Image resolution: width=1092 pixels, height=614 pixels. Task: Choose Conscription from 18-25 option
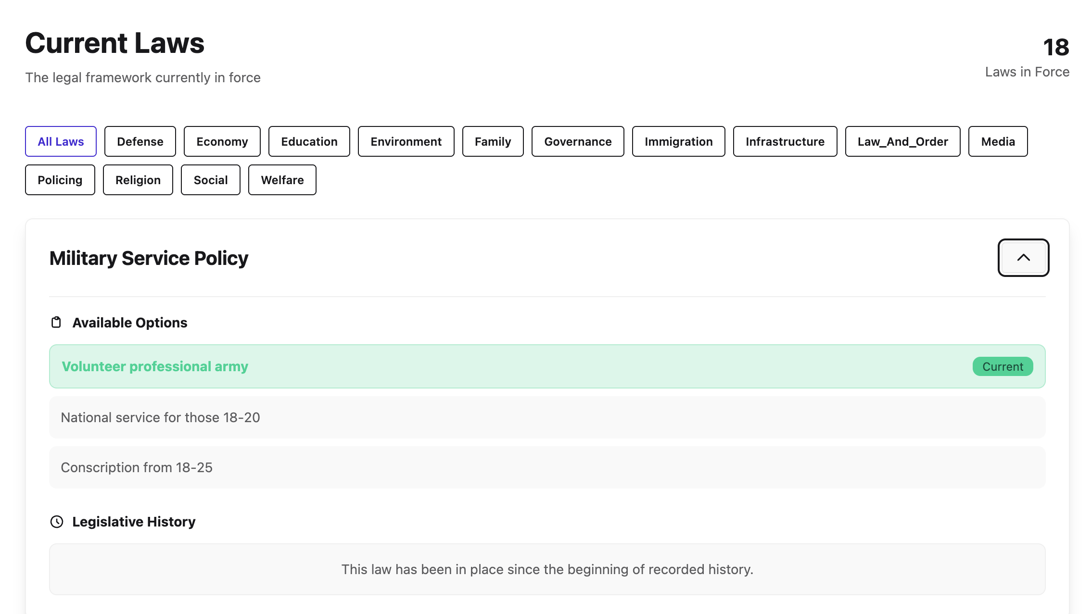(x=547, y=467)
